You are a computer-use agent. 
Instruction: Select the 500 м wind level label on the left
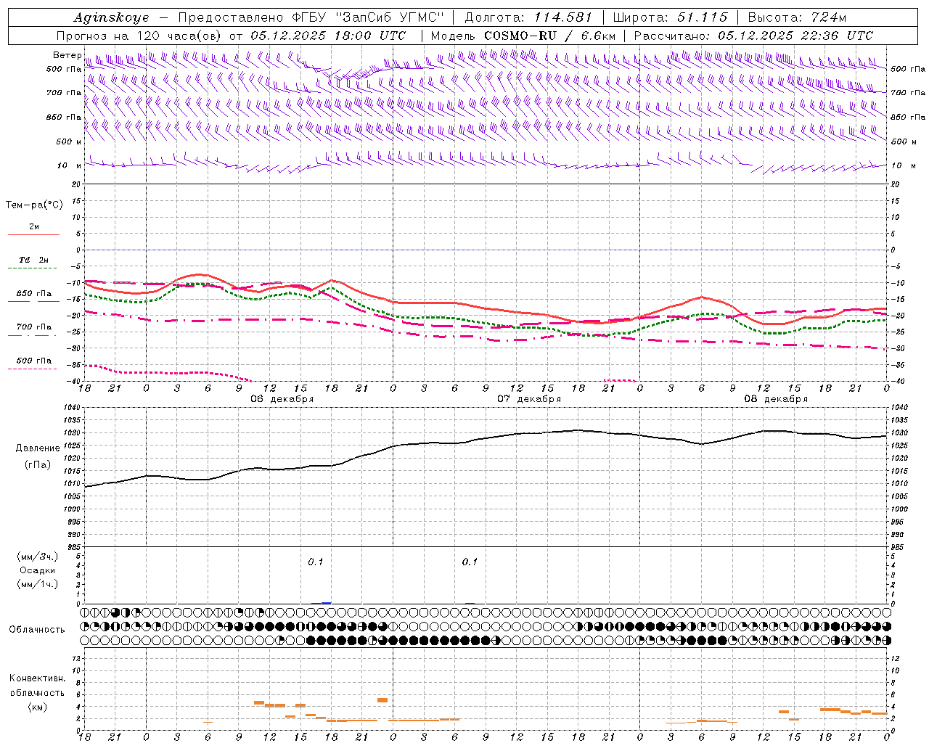click(69, 141)
